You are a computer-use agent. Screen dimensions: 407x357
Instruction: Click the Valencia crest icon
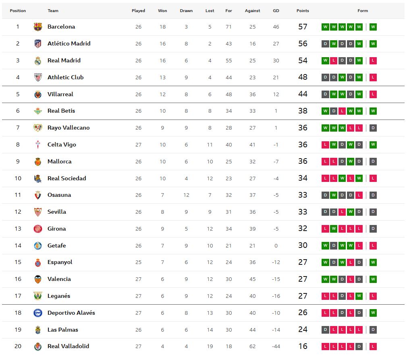(38, 279)
